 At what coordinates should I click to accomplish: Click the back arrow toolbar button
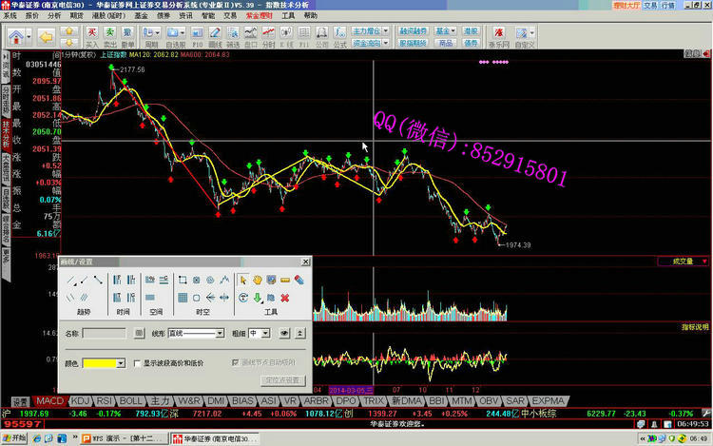(45, 37)
